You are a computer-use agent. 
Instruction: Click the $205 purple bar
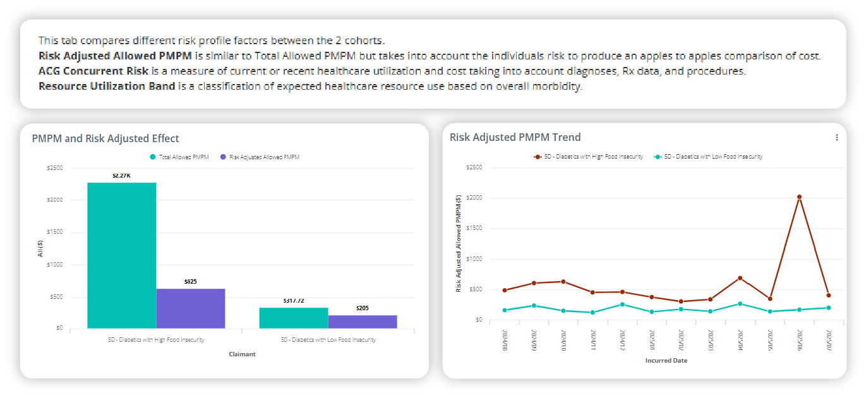(363, 322)
